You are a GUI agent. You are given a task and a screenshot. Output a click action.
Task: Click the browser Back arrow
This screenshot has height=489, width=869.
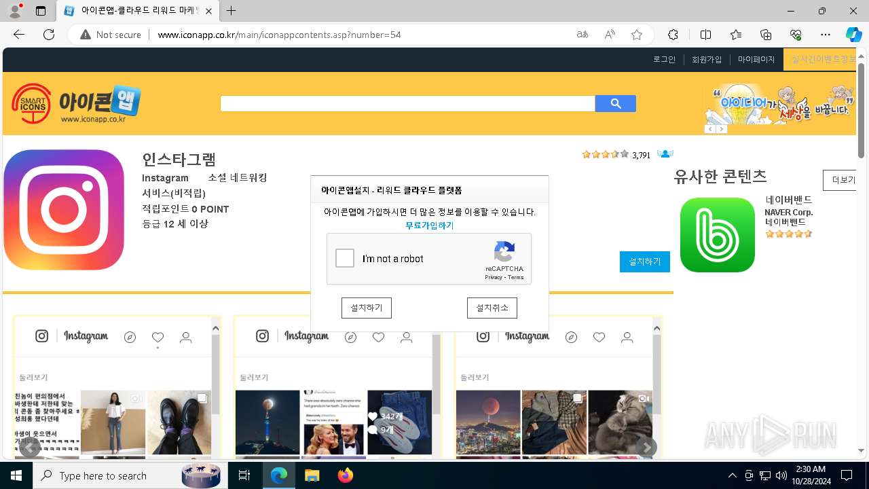point(19,35)
